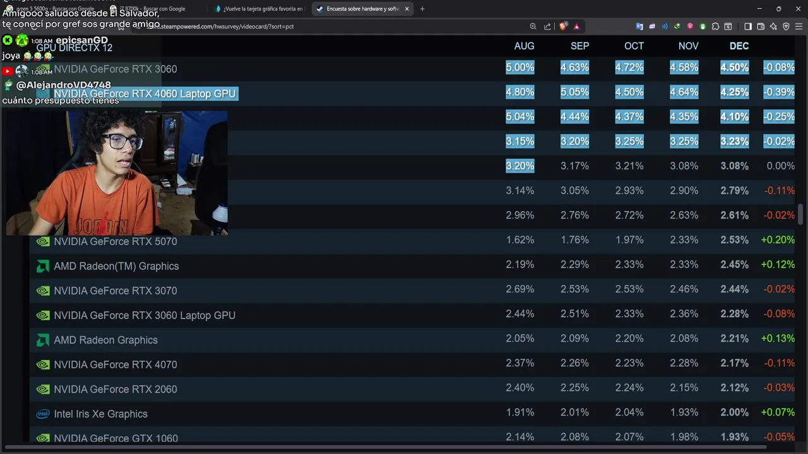Image resolution: width=808 pixels, height=454 pixels.
Task: Click the 2.12% DEC value for RTX 2060
Action: 735,387
